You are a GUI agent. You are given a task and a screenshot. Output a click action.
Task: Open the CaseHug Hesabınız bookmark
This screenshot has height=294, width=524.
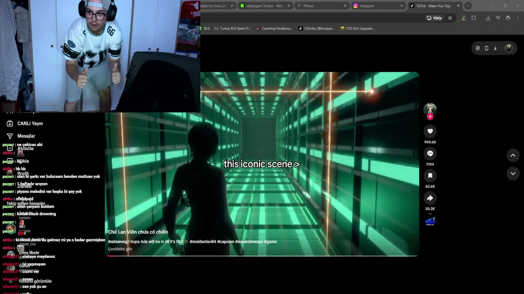[274, 29]
